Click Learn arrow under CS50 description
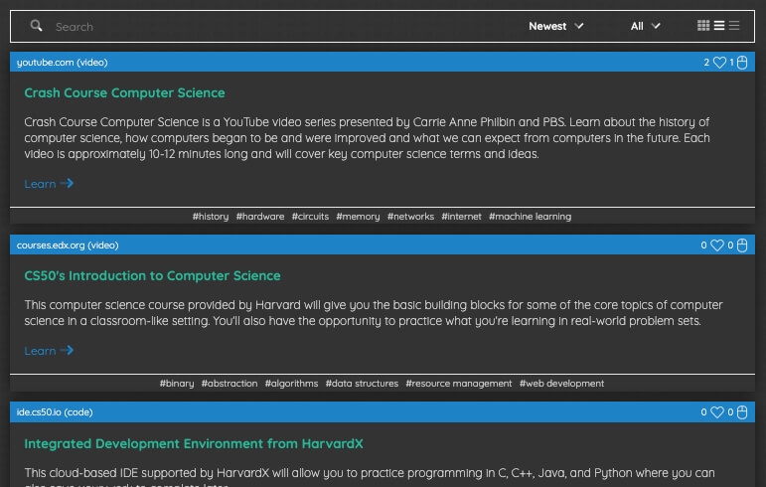 [67, 350]
